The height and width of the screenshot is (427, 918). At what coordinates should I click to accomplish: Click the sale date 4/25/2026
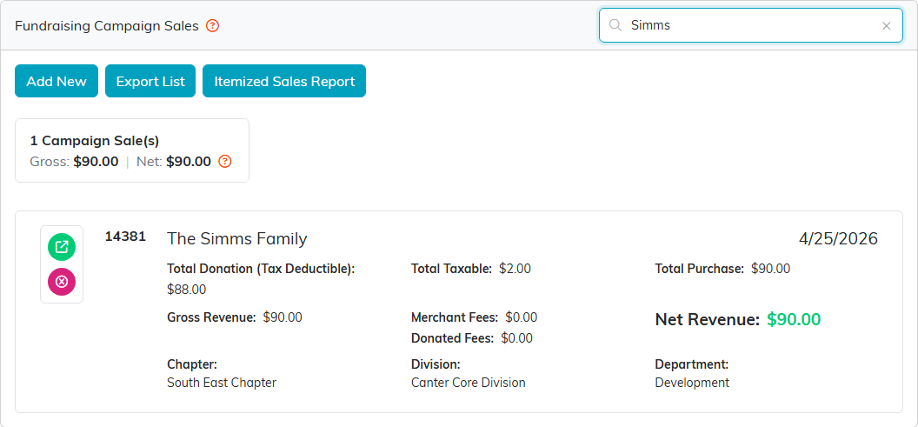coord(838,238)
